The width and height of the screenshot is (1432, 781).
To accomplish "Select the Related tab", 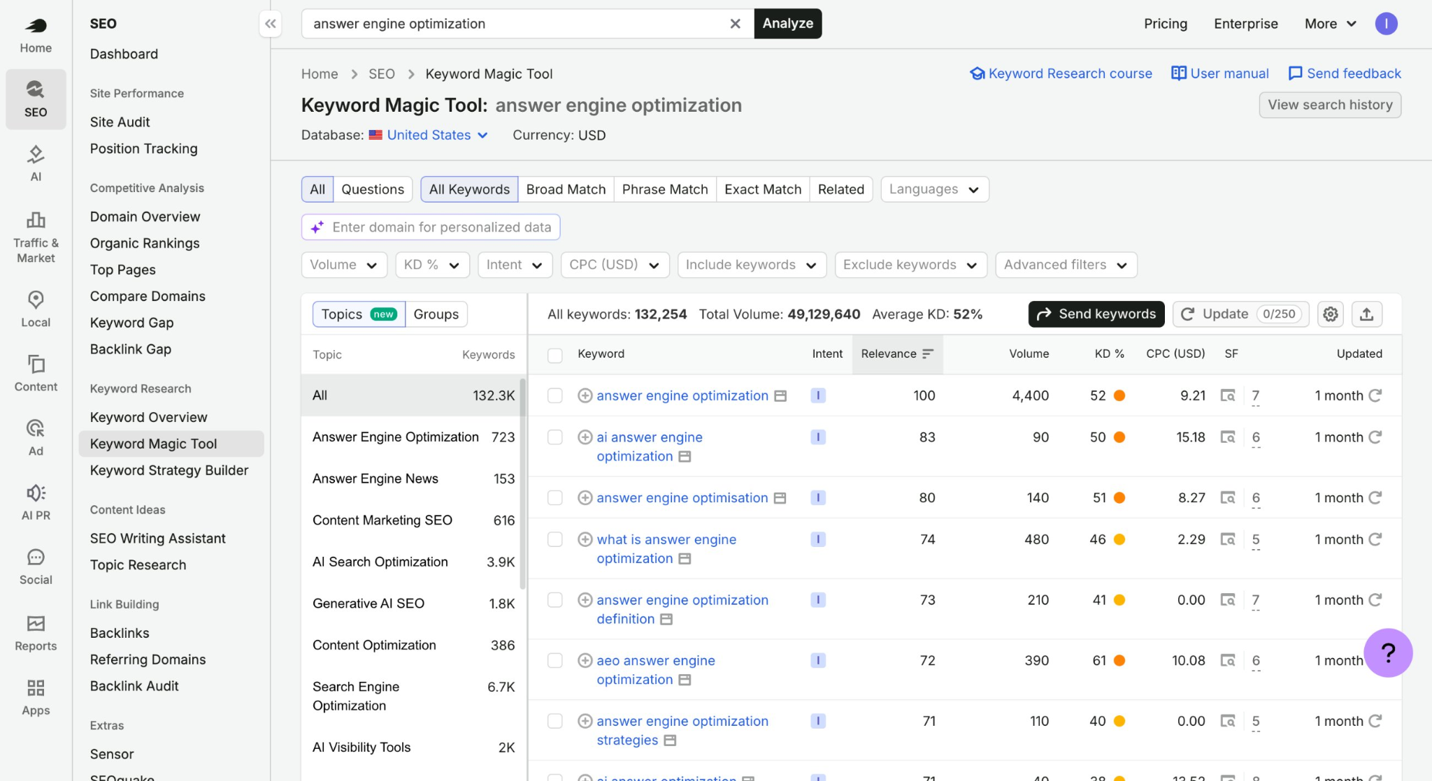I will 841,189.
